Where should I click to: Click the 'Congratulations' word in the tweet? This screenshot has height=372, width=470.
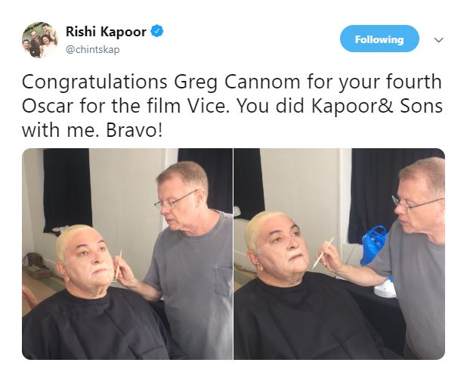(x=94, y=82)
